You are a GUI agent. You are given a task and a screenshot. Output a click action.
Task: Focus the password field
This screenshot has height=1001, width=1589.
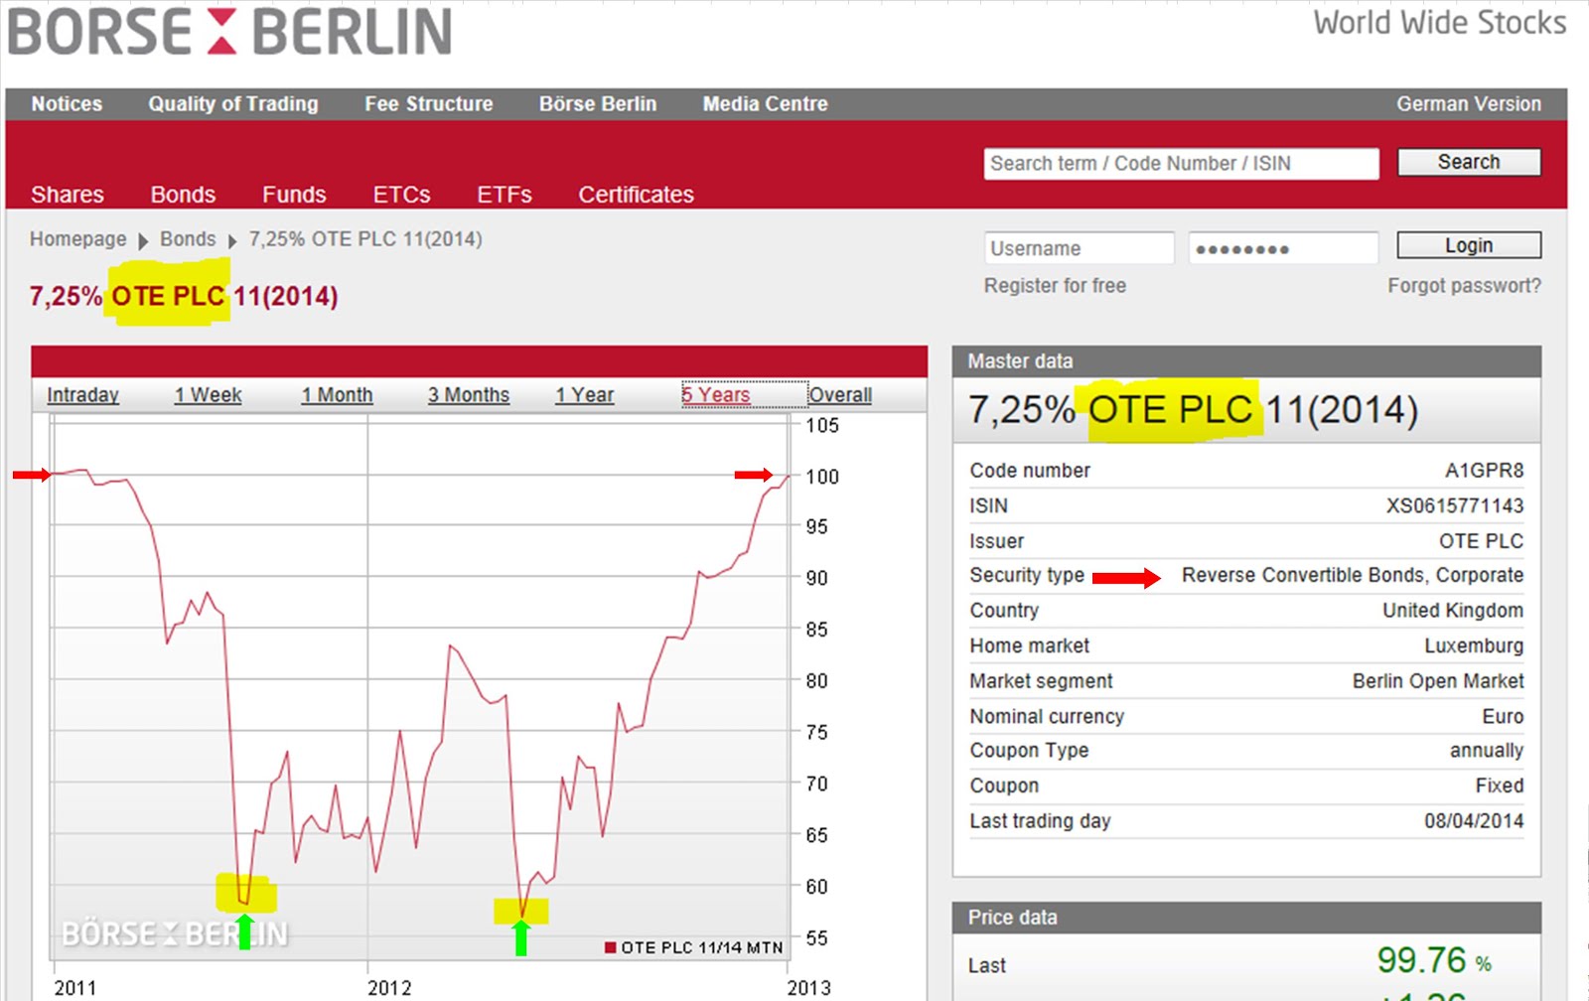point(1283,247)
